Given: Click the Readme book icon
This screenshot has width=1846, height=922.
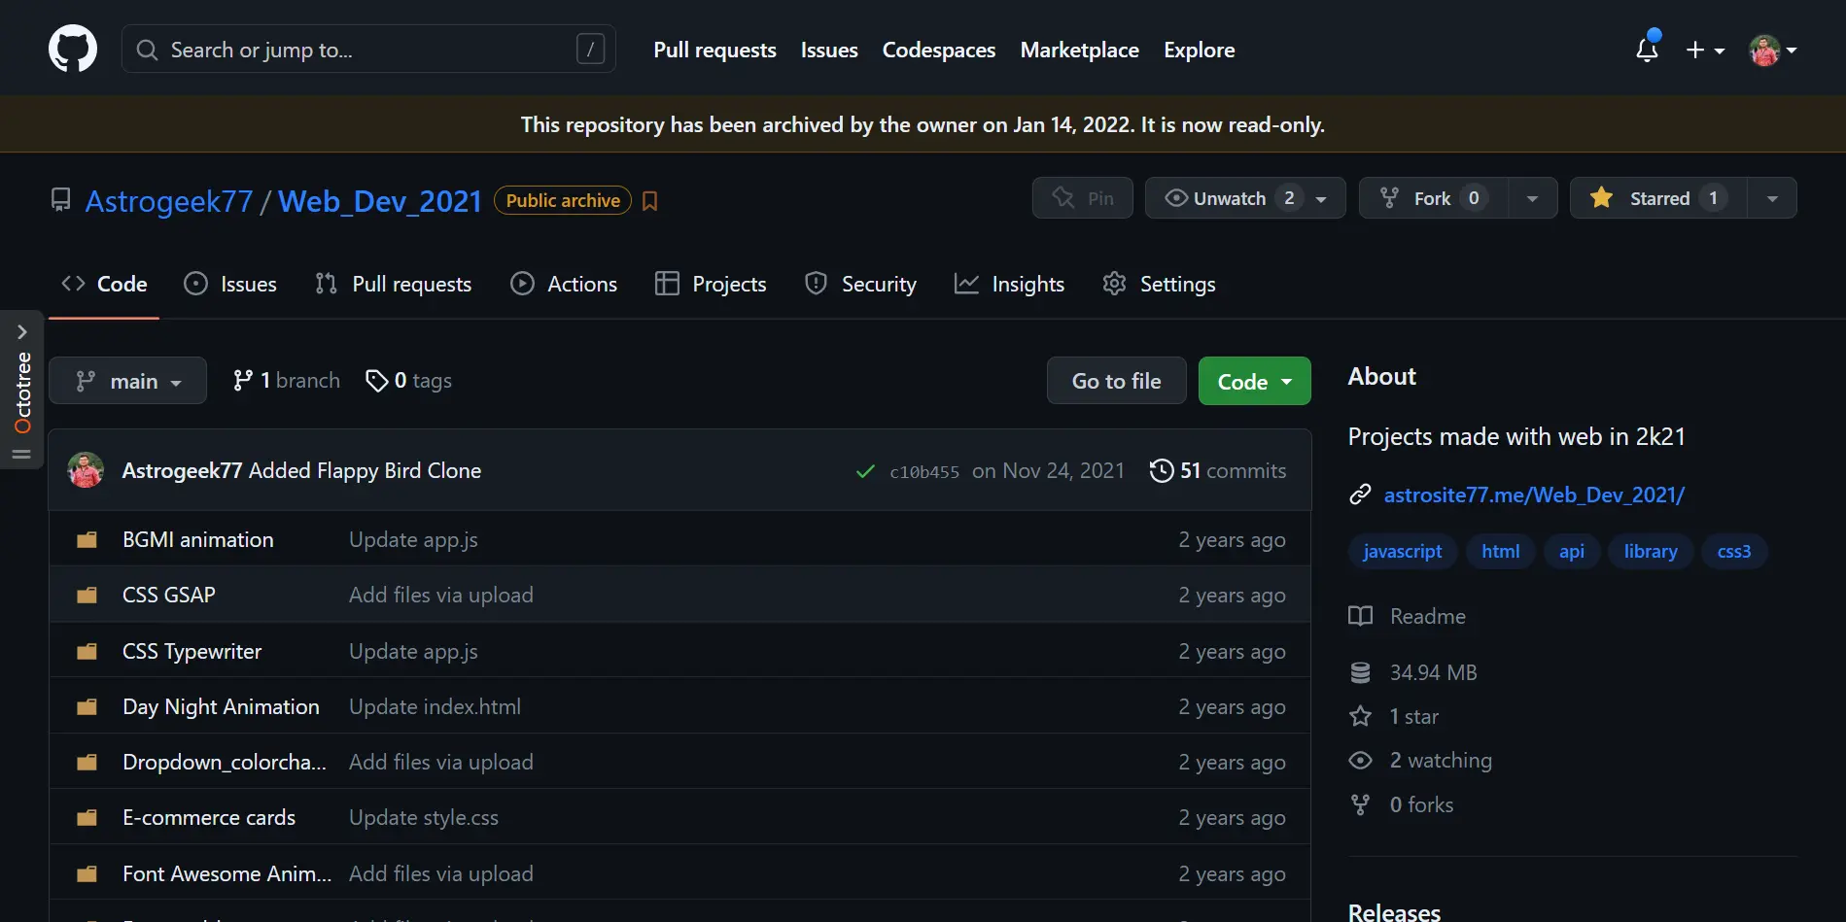Looking at the screenshot, I should [x=1360, y=616].
